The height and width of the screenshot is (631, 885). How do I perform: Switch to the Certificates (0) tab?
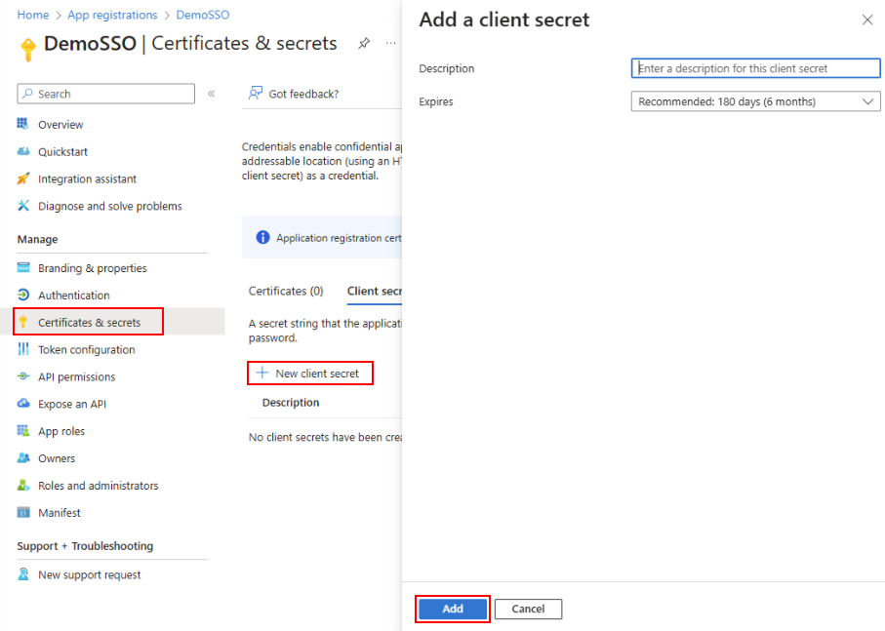(x=286, y=291)
